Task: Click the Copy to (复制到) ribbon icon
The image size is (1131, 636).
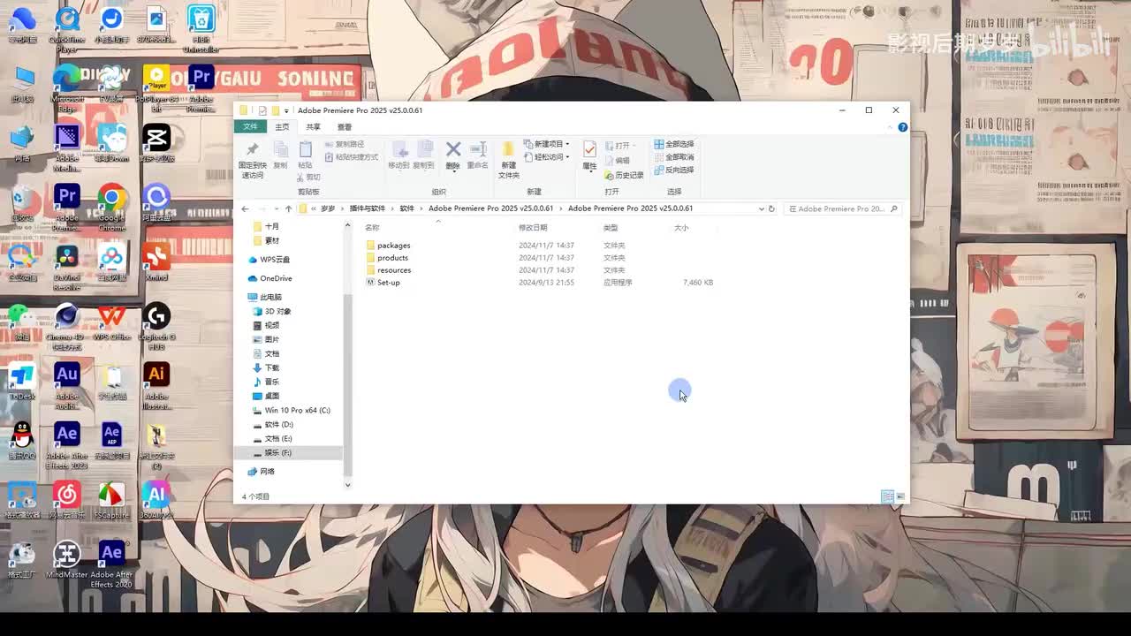Action: click(x=424, y=155)
